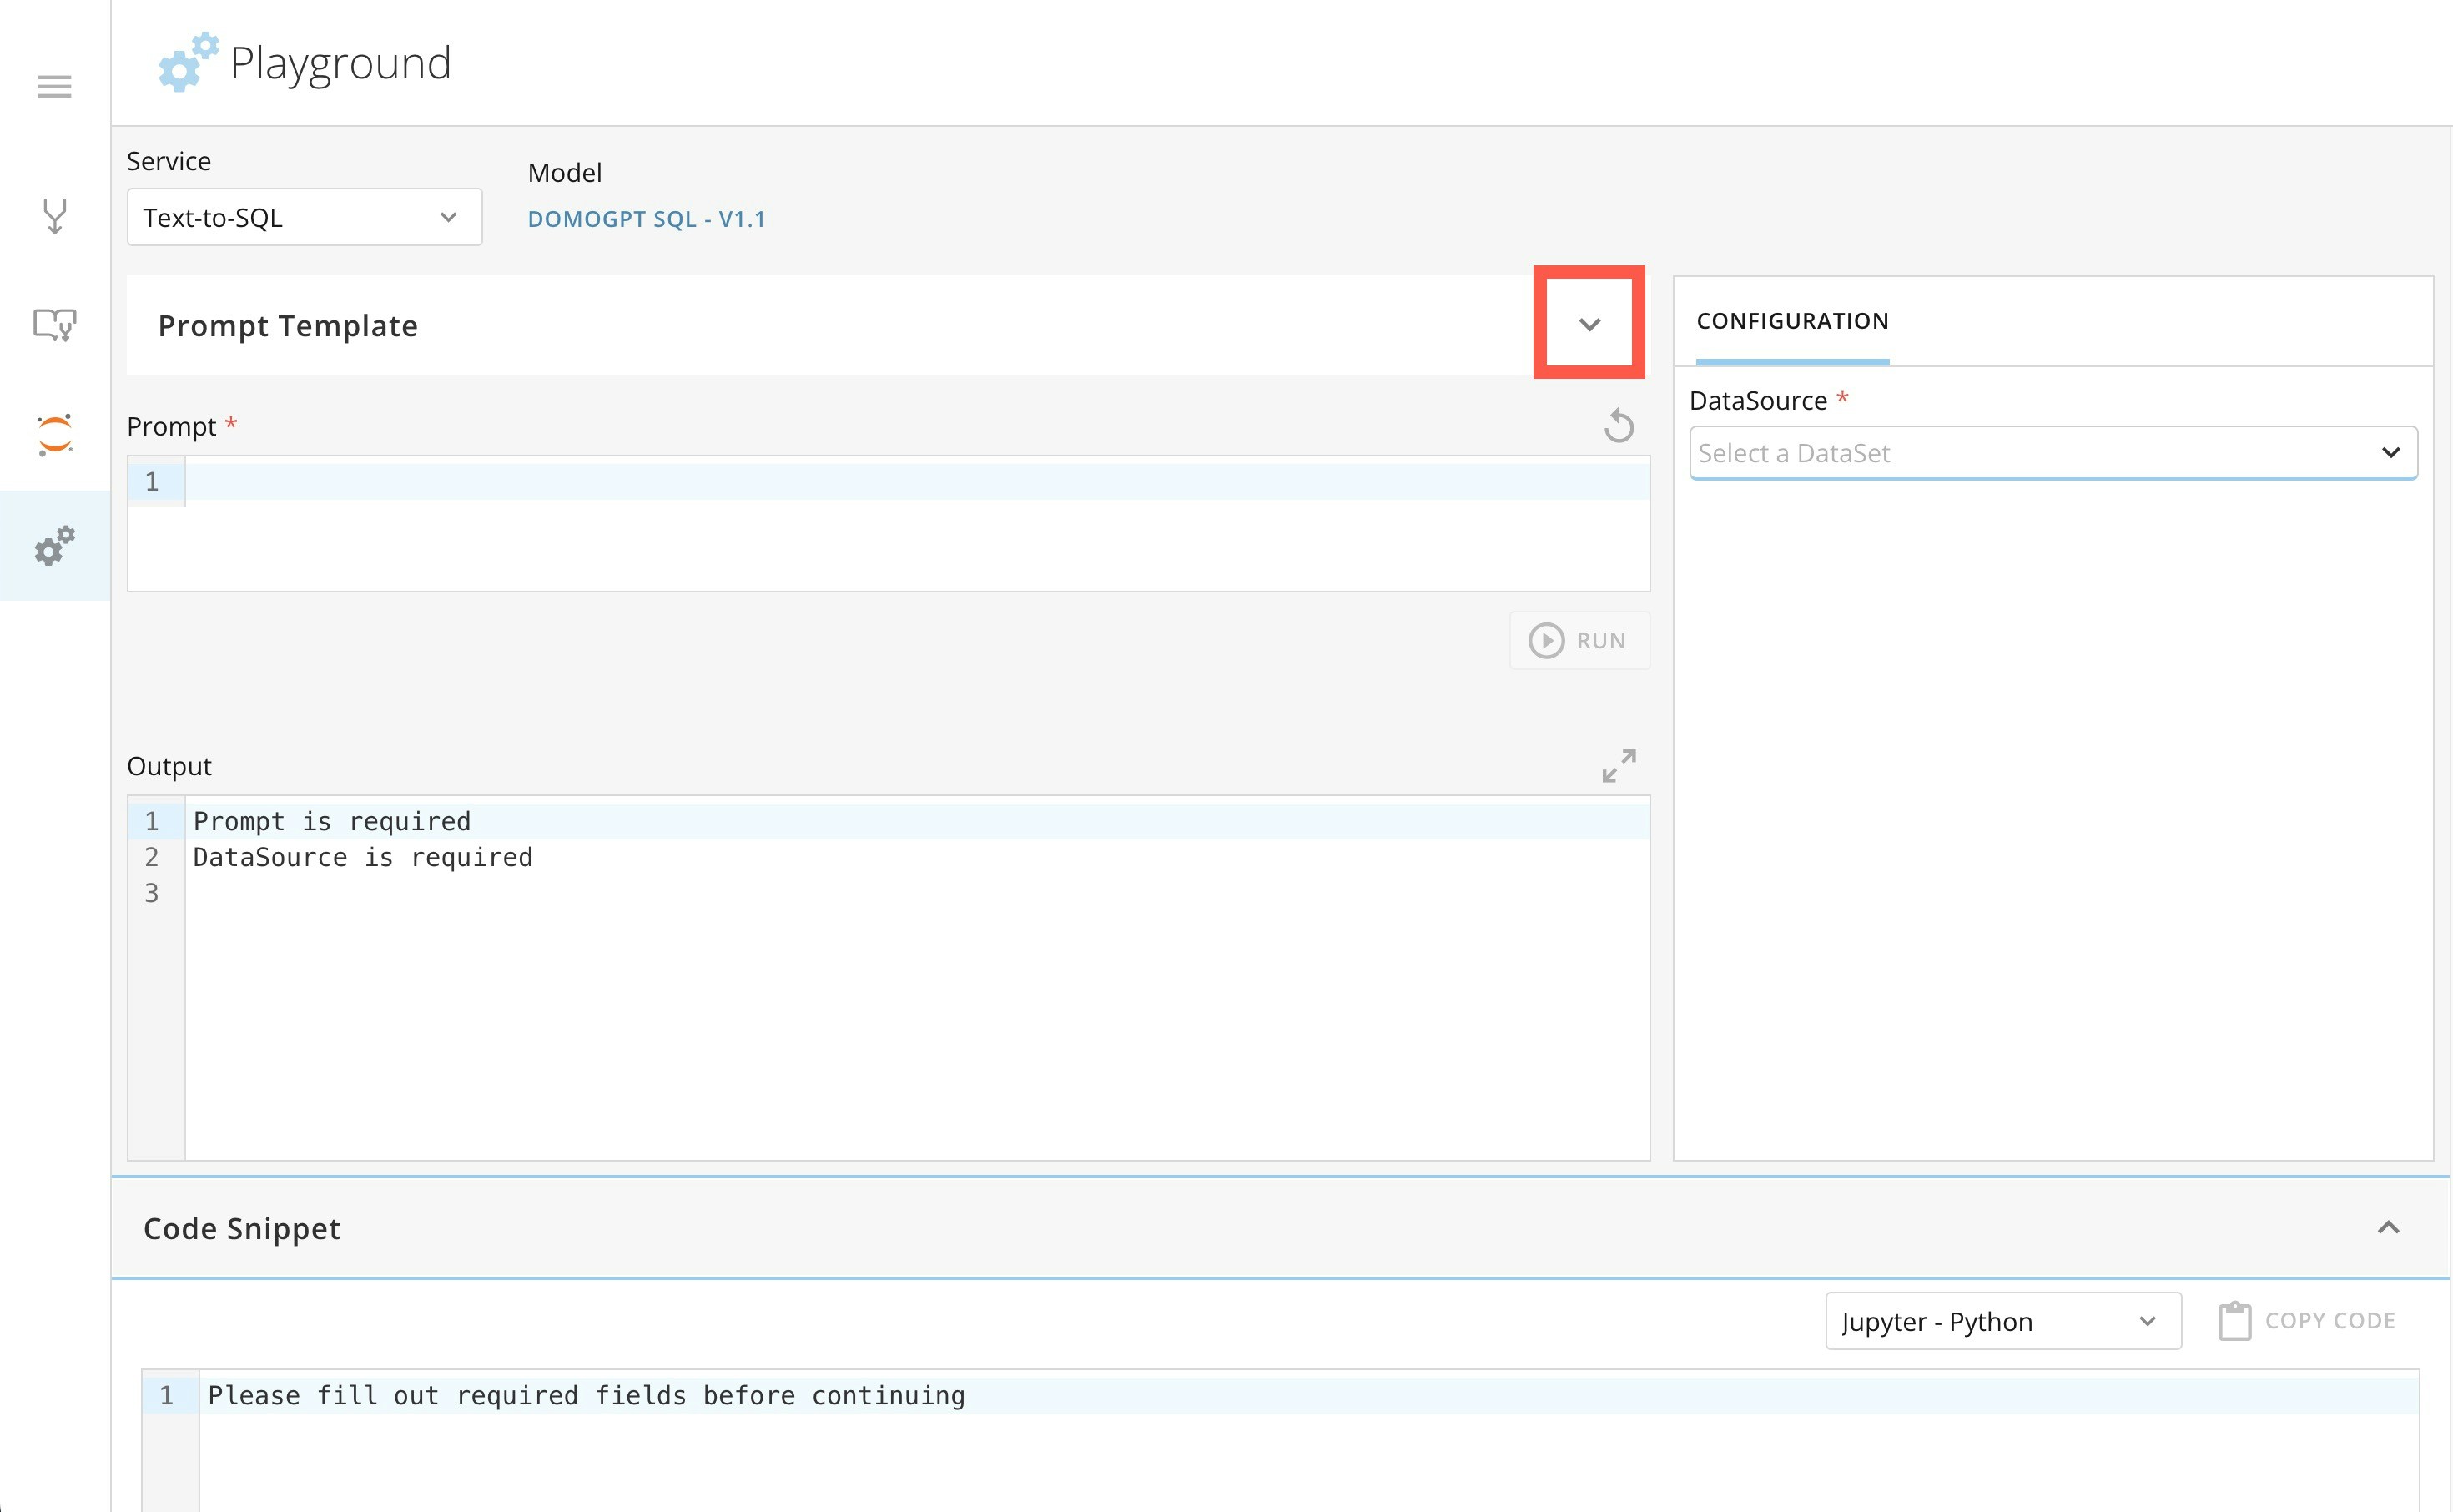The image size is (2453, 1512).
Task: Click the DOMOGPT SQL - V1.1 model link
Action: click(646, 219)
